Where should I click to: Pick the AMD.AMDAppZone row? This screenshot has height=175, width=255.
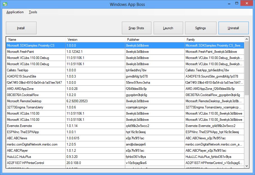pyautogui.click(x=20, y=89)
